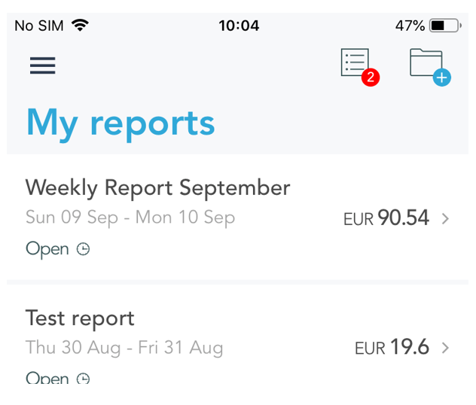The height and width of the screenshot is (405, 476).
Task: Tap the red notification badge showing 2
Action: click(x=370, y=77)
